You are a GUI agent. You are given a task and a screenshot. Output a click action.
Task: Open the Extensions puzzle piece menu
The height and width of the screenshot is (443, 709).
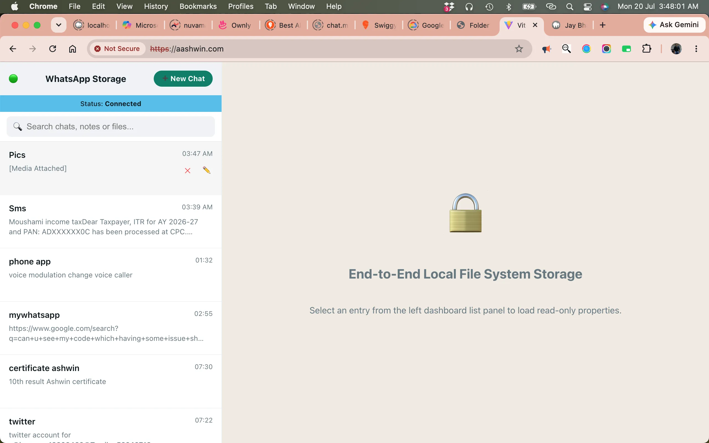[647, 49]
